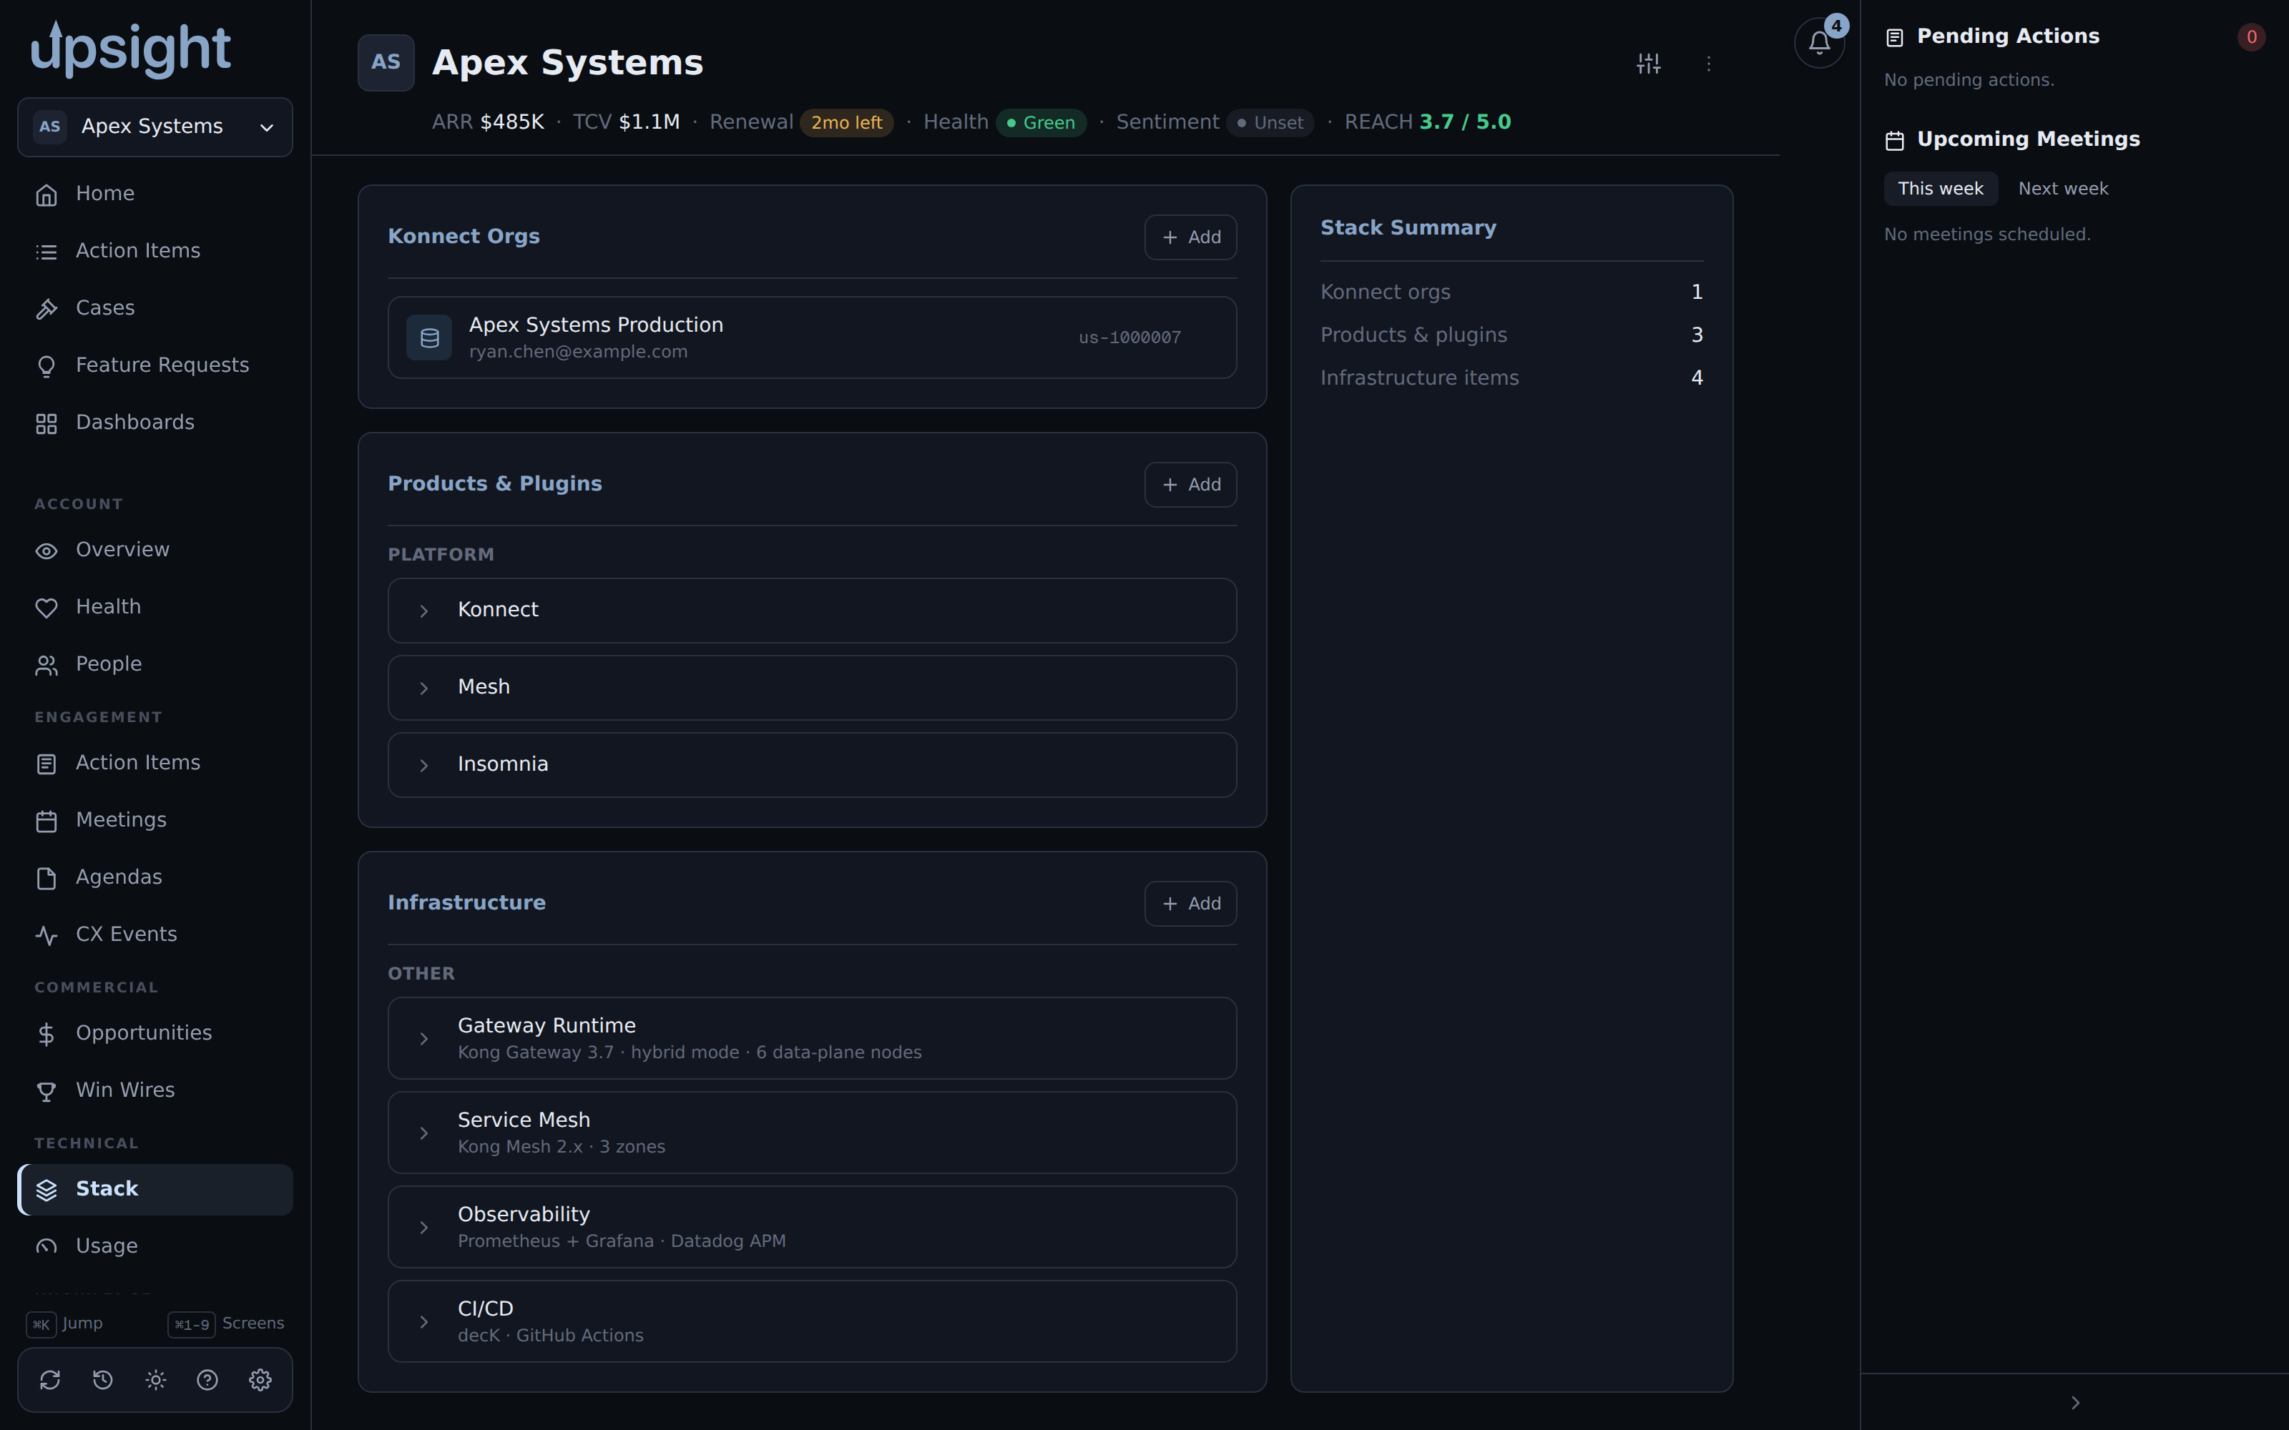The height and width of the screenshot is (1430, 2289).
Task: Toggle the light/dark theme sun icon
Action: click(155, 1380)
